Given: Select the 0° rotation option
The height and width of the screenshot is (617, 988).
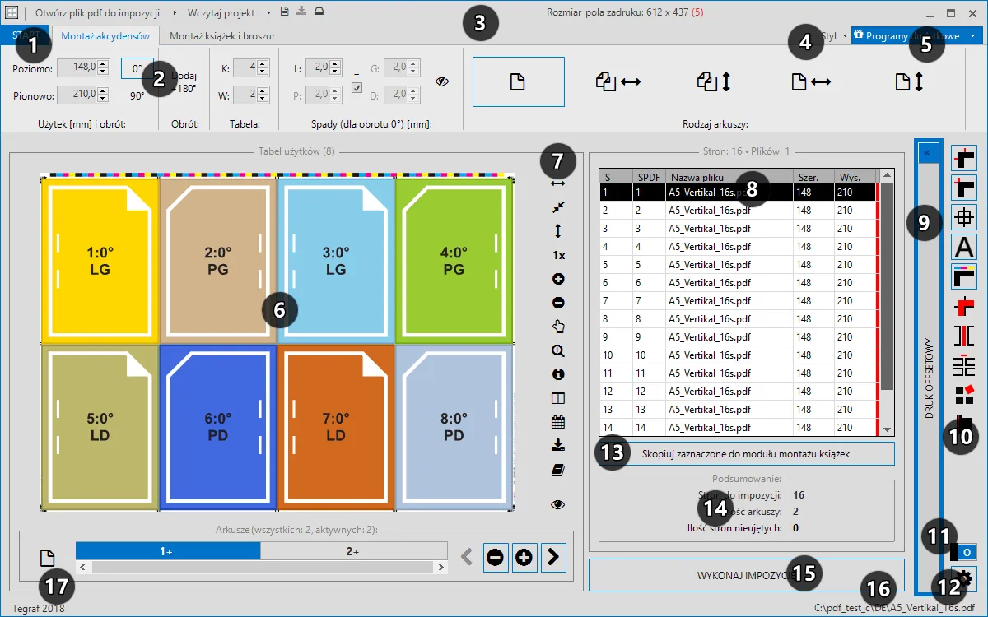Looking at the screenshot, I should [x=137, y=67].
